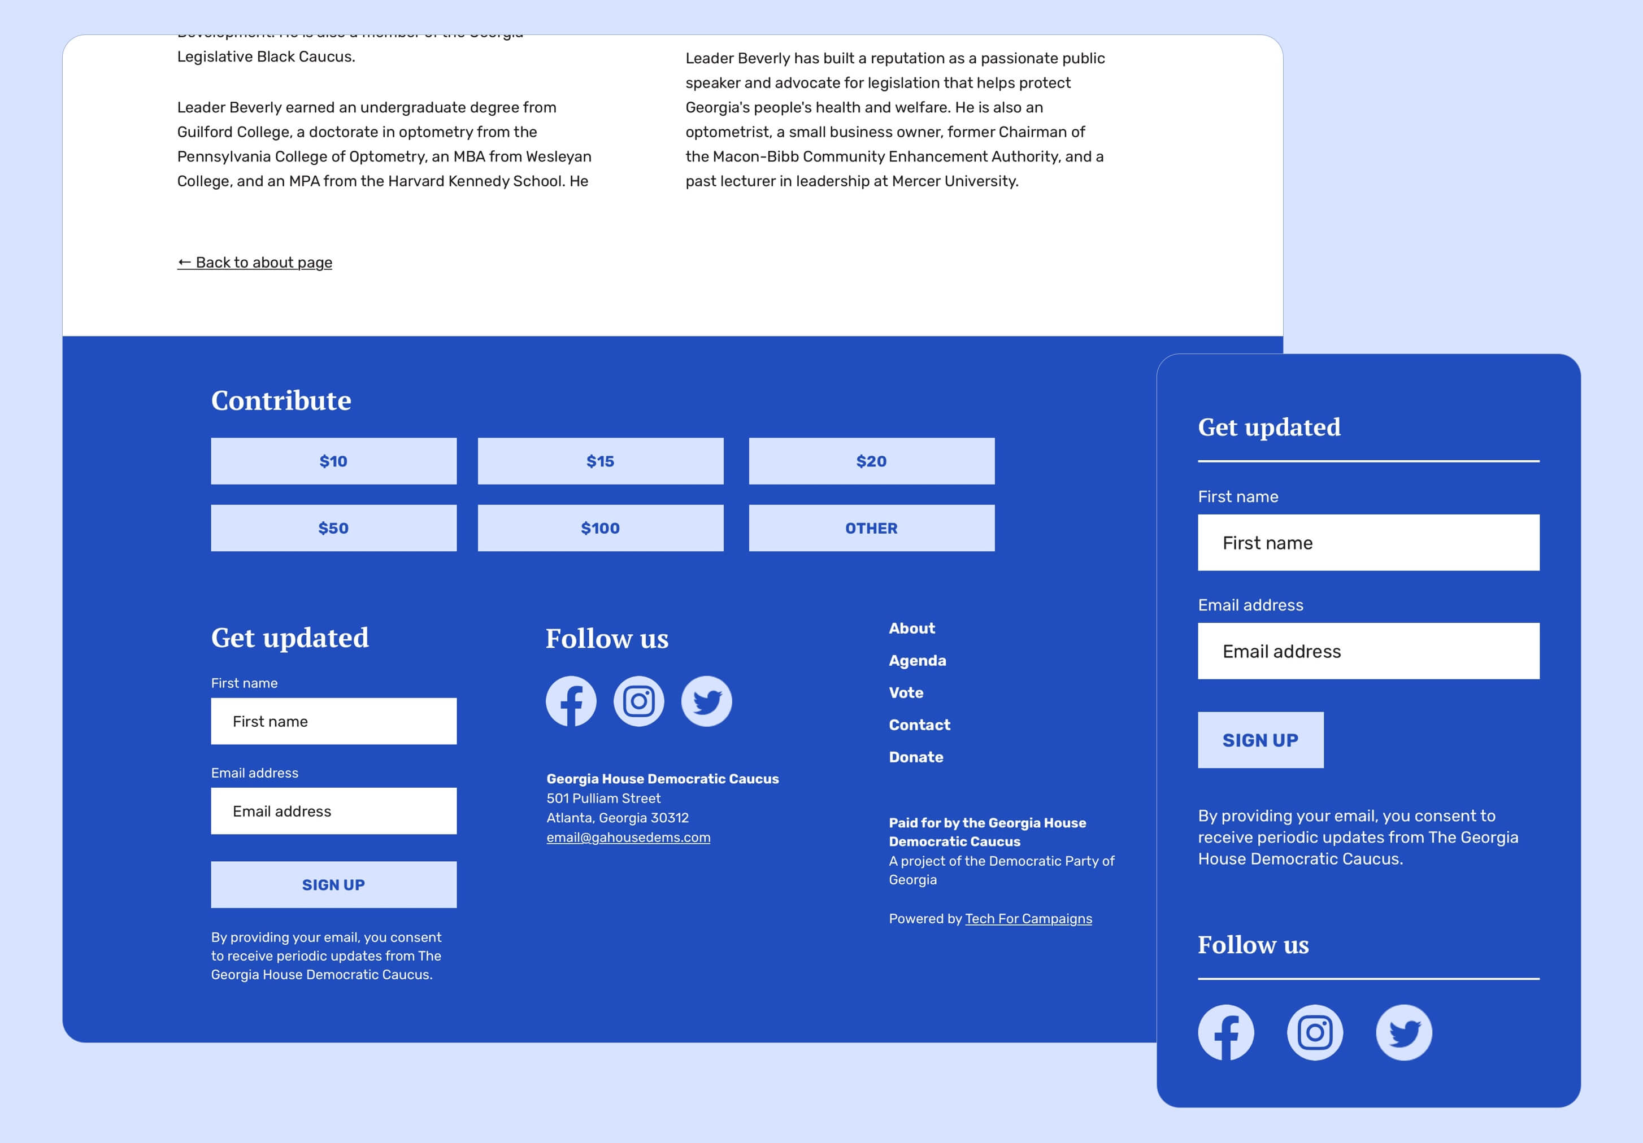Click the Donate navigation menu item
1643x1143 pixels.
point(916,757)
